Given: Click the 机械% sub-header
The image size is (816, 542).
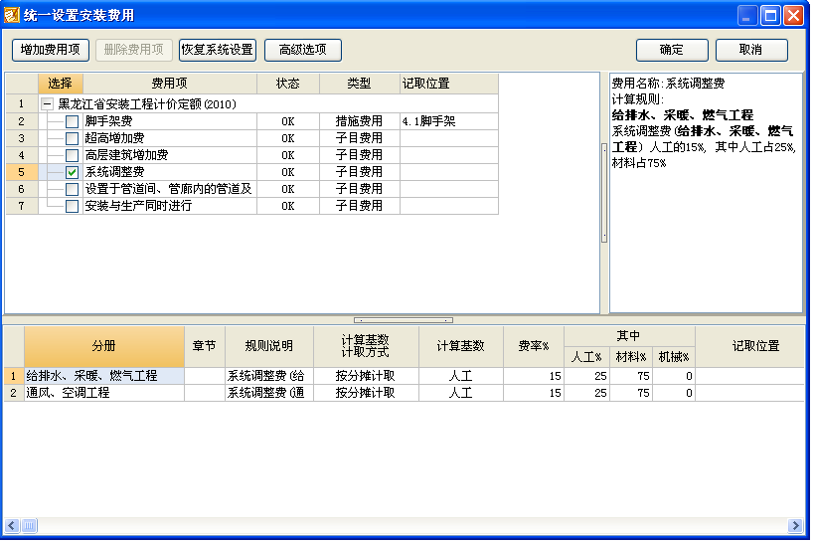Looking at the screenshot, I should click(674, 357).
